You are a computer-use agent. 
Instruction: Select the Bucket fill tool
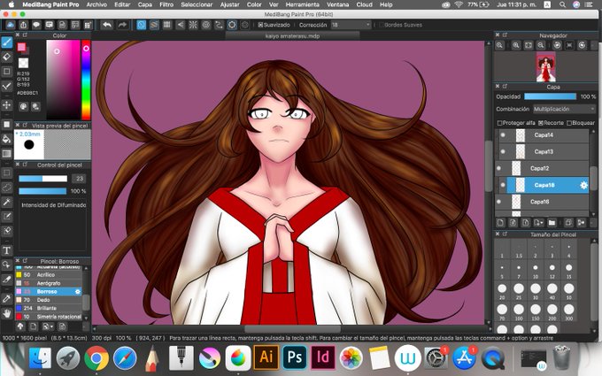tap(6, 139)
